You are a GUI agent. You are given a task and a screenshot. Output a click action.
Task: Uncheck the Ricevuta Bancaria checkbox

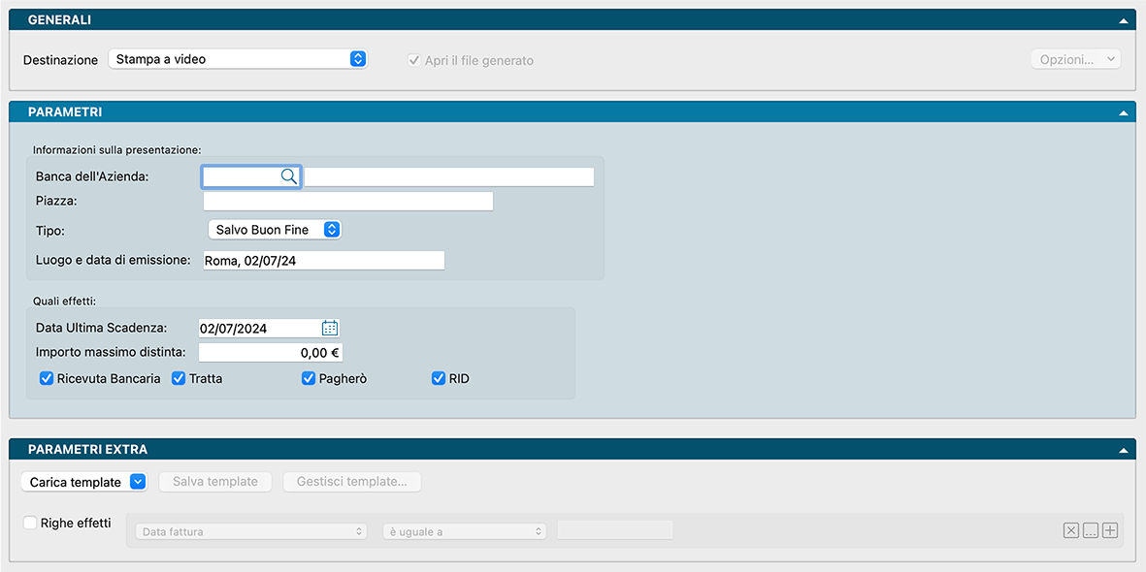pyautogui.click(x=47, y=378)
